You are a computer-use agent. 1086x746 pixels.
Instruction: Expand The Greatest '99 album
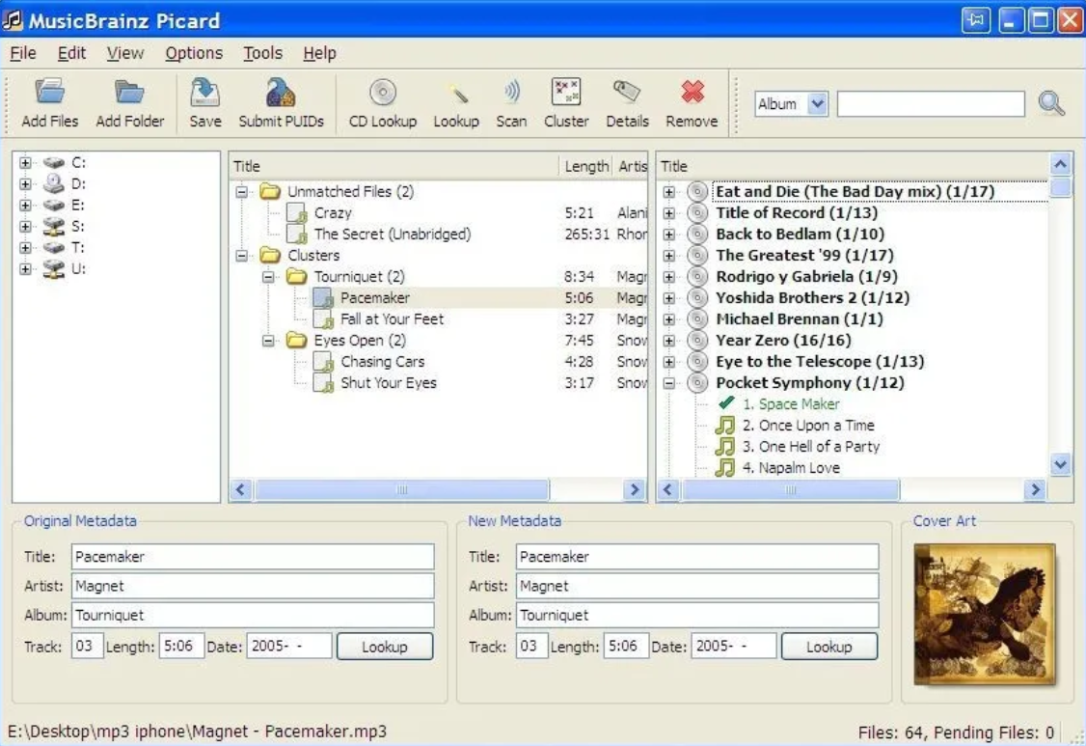tap(669, 256)
